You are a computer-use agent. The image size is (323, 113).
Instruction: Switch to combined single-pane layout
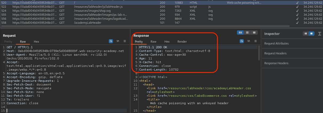pyautogui.click(x=254, y=33)
